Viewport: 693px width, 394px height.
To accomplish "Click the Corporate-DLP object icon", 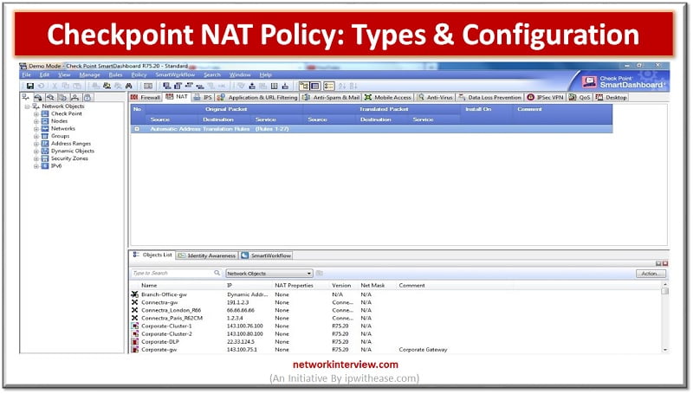I will [135, 341].
